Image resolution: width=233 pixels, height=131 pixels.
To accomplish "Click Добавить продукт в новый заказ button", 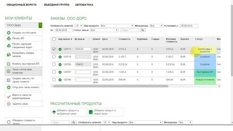I will (x=105, y=112).
